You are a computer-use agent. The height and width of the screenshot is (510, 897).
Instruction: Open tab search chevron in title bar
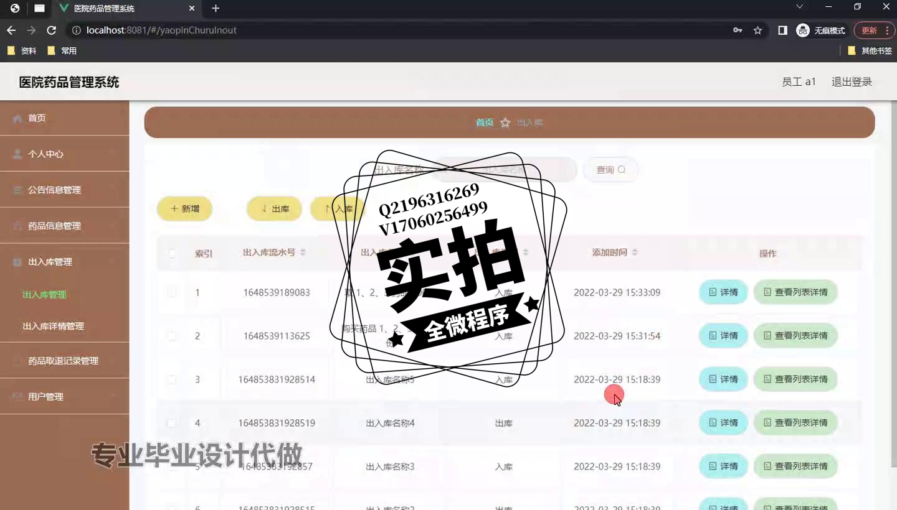coord(800,7)
